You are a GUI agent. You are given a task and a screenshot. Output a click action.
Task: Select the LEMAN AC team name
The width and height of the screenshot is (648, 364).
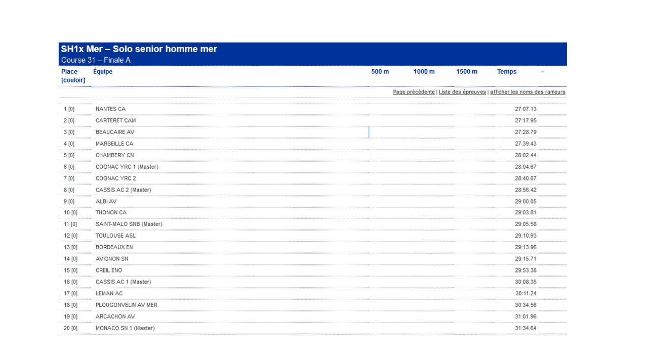tap(109, 294)
